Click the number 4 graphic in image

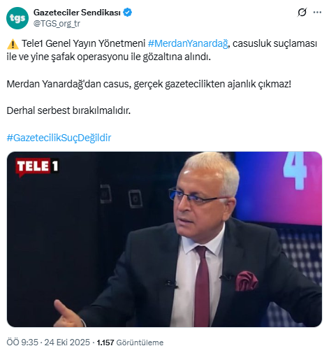295,169
